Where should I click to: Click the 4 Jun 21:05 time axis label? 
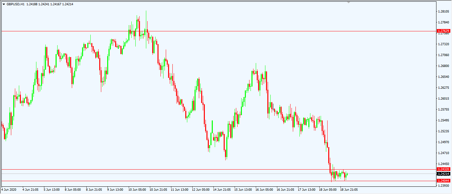point(30,190)
